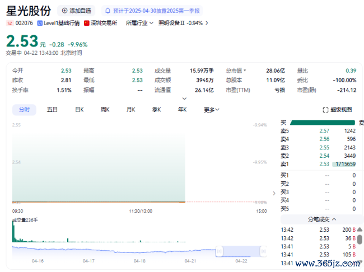Click the 1715659 sell volume value
Image resolution: width=364 pixels, height=272 pixels.
346,164
